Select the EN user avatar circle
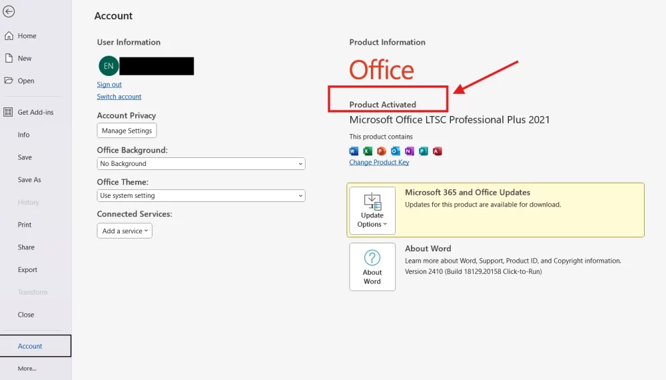 click(x=108, y=66)
